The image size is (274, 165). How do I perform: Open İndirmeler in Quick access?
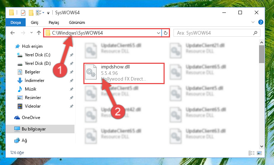[35, 81]
